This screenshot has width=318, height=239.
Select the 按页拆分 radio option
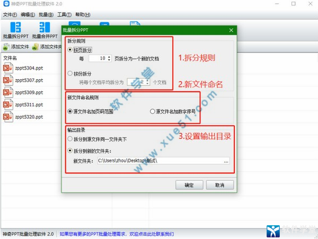pos(70,49)
